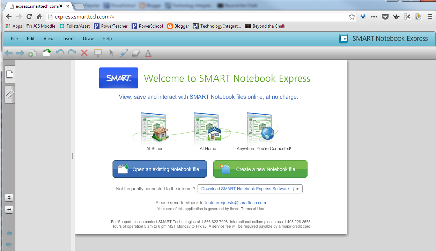The width and height of the screenshot is (436, 251).
Task: Click the vertical fit arrows button
Action: [x=9, y=198]
